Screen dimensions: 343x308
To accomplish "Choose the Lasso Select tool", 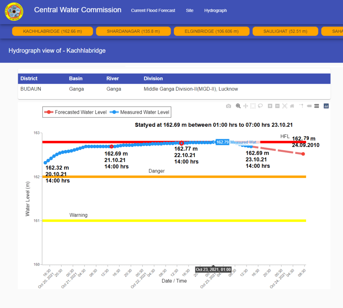I will (260, 106).
